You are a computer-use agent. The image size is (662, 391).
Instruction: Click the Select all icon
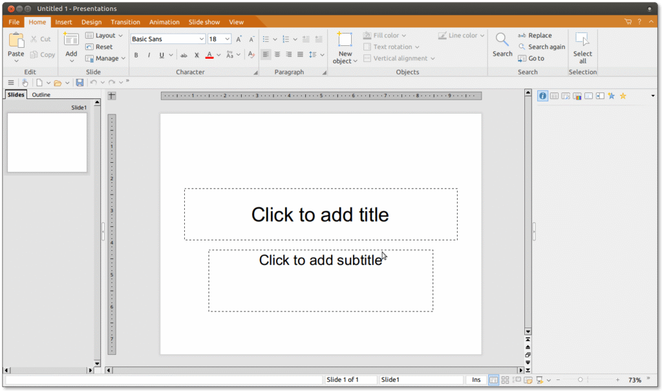coord(582,40)
